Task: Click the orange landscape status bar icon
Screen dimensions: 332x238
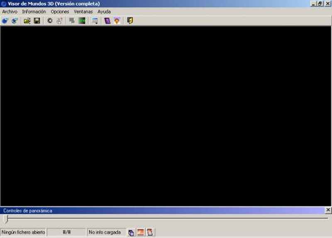Action: click(x=141, y=232)
